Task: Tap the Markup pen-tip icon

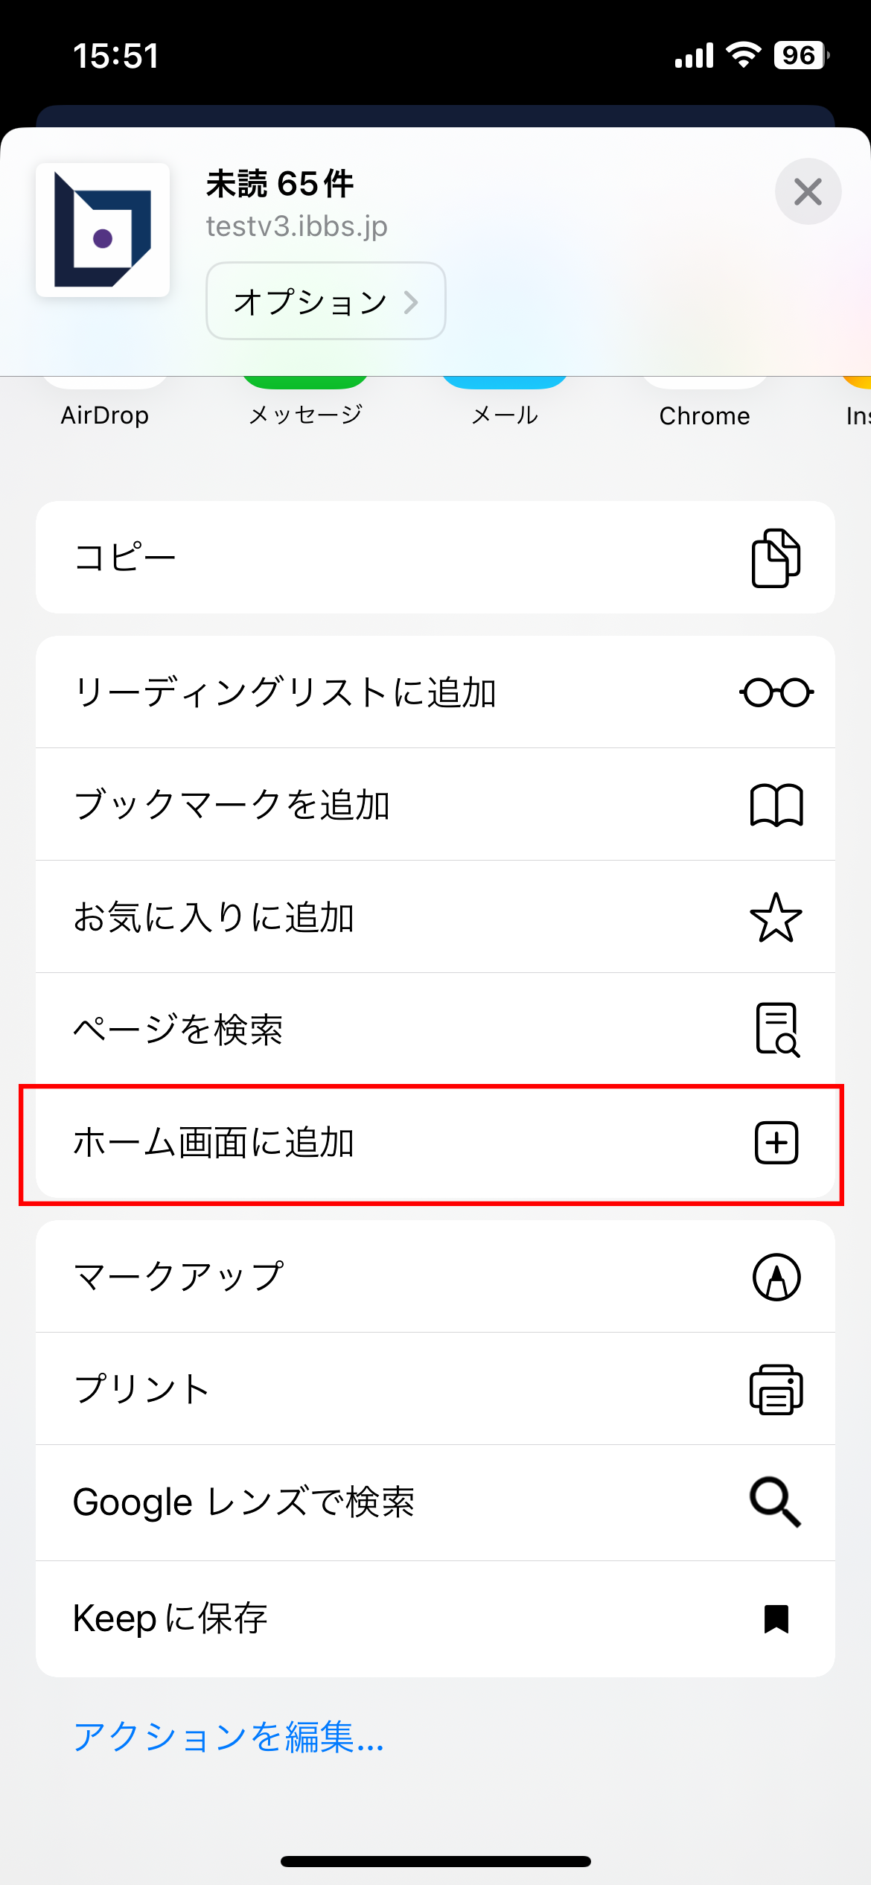Action: [776, 1278]
